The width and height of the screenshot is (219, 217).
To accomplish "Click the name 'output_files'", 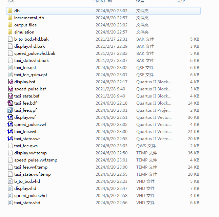I will click(x=25, y=25).
